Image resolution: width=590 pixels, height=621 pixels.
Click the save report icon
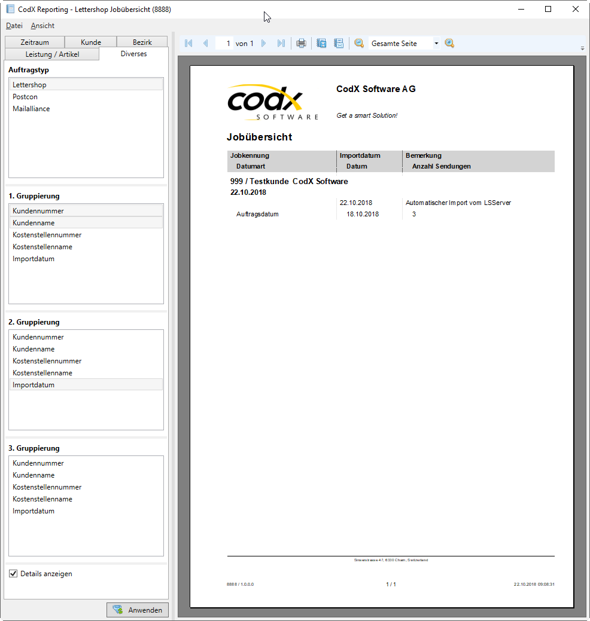tap(321, 43)
